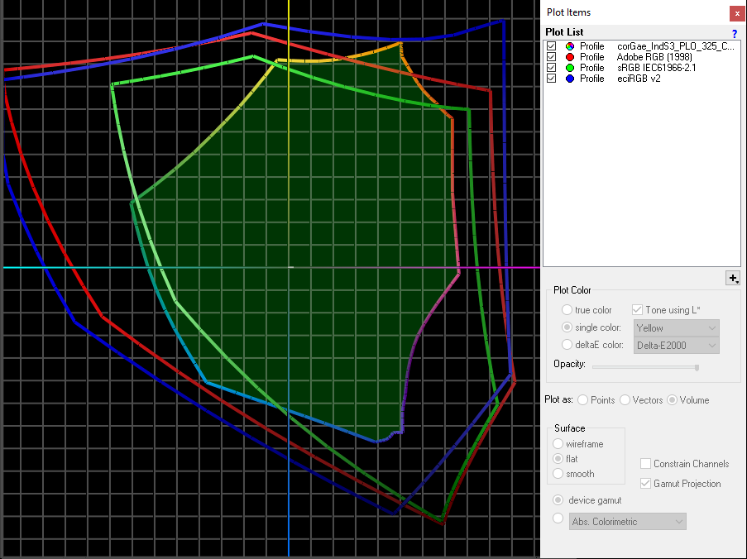
Task: Choose the Vectors plot option
Action: (625, 400)
